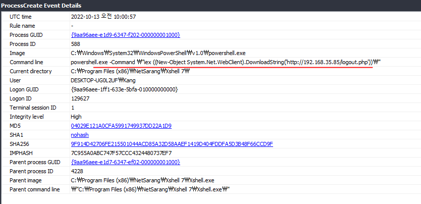Select the user DESKTOP-UG0L2UF\Kang value
Viewport: 421px width, 204px height.
point(103,80)
